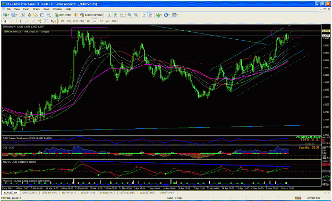Select the Fibonacci retracement tool
This screenshot has height=201, width=332.
(x=46, y=21)
